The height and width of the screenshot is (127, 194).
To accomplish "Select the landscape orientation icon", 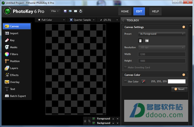I will pyautogui.click(x=147, y=41).
